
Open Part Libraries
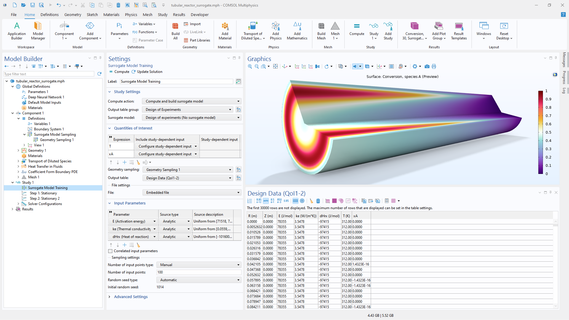[197, 40]
